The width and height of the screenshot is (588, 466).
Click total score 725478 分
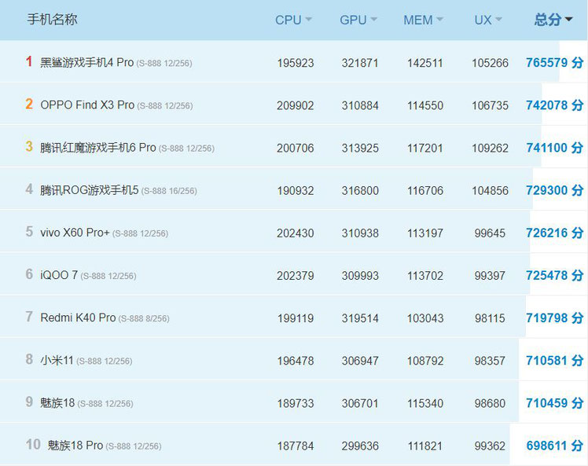coord(555,275)
